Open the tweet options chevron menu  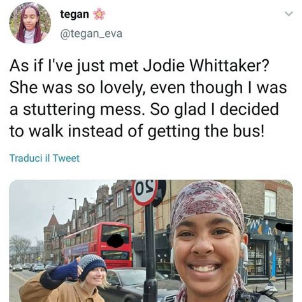point(289,14)
